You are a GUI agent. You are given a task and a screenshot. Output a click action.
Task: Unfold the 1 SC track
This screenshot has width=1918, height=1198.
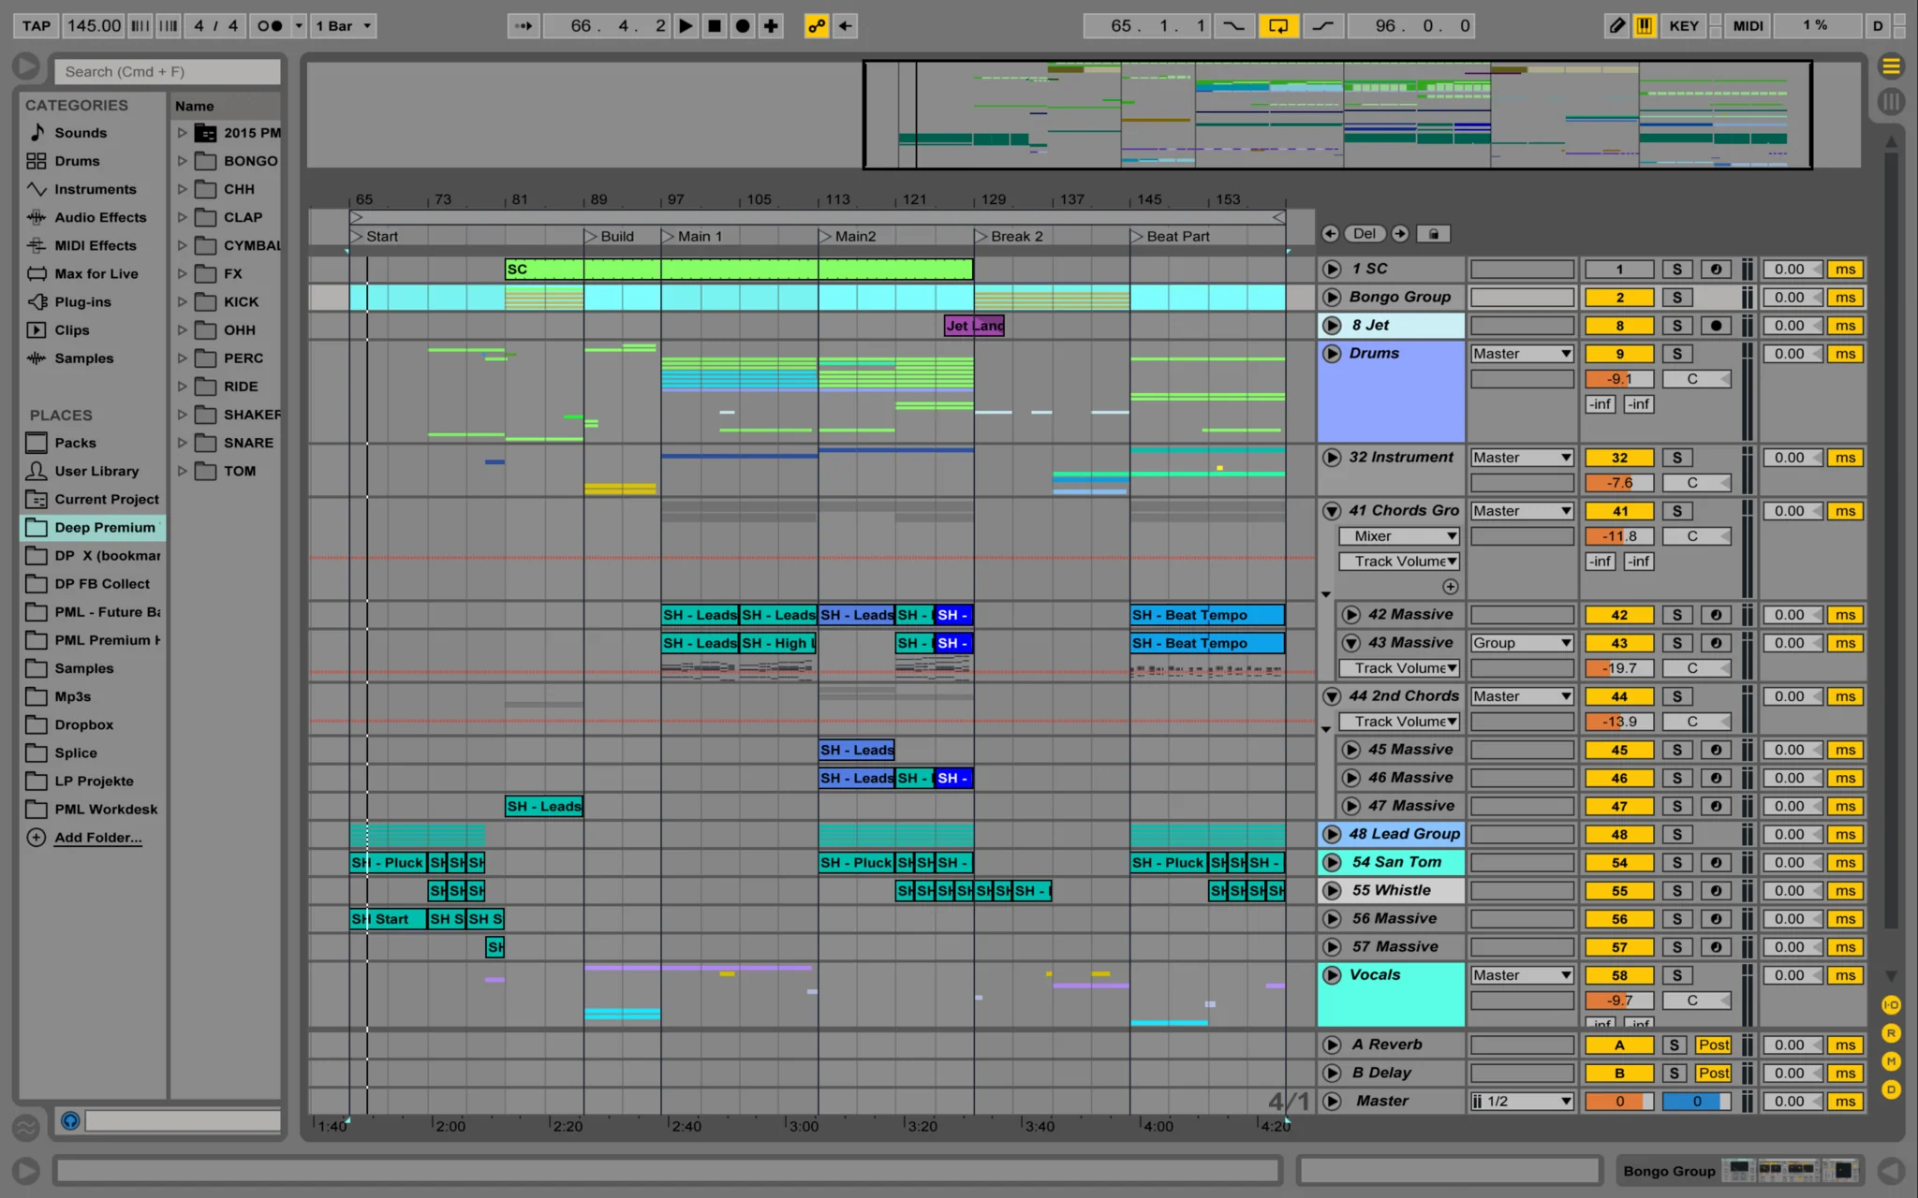point(1332,270)
